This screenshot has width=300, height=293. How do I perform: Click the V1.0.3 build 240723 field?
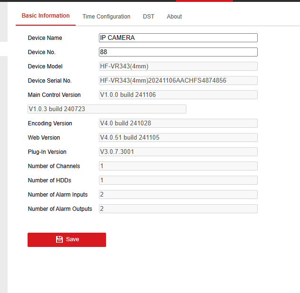(x=106, y=109)
